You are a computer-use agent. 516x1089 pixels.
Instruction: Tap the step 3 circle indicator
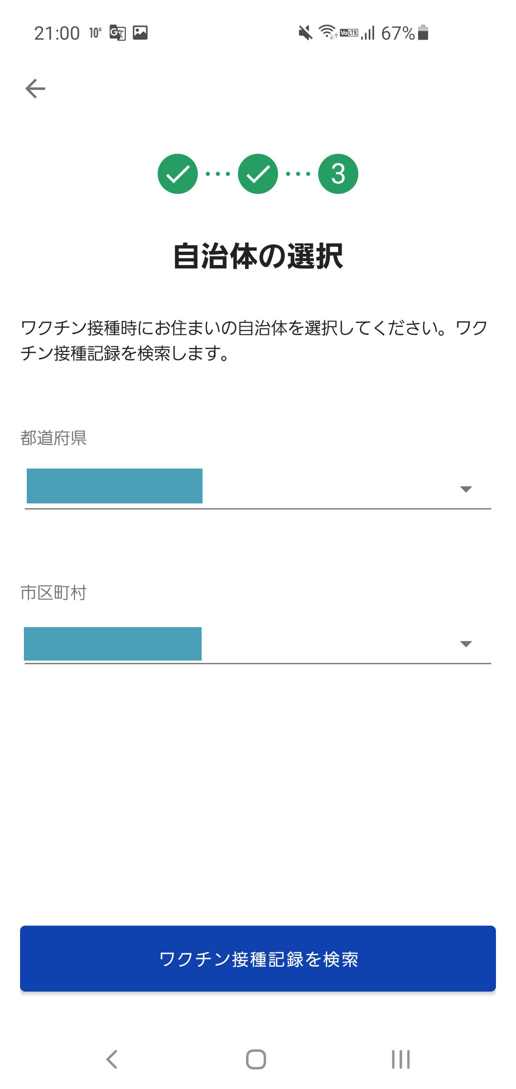338,174
